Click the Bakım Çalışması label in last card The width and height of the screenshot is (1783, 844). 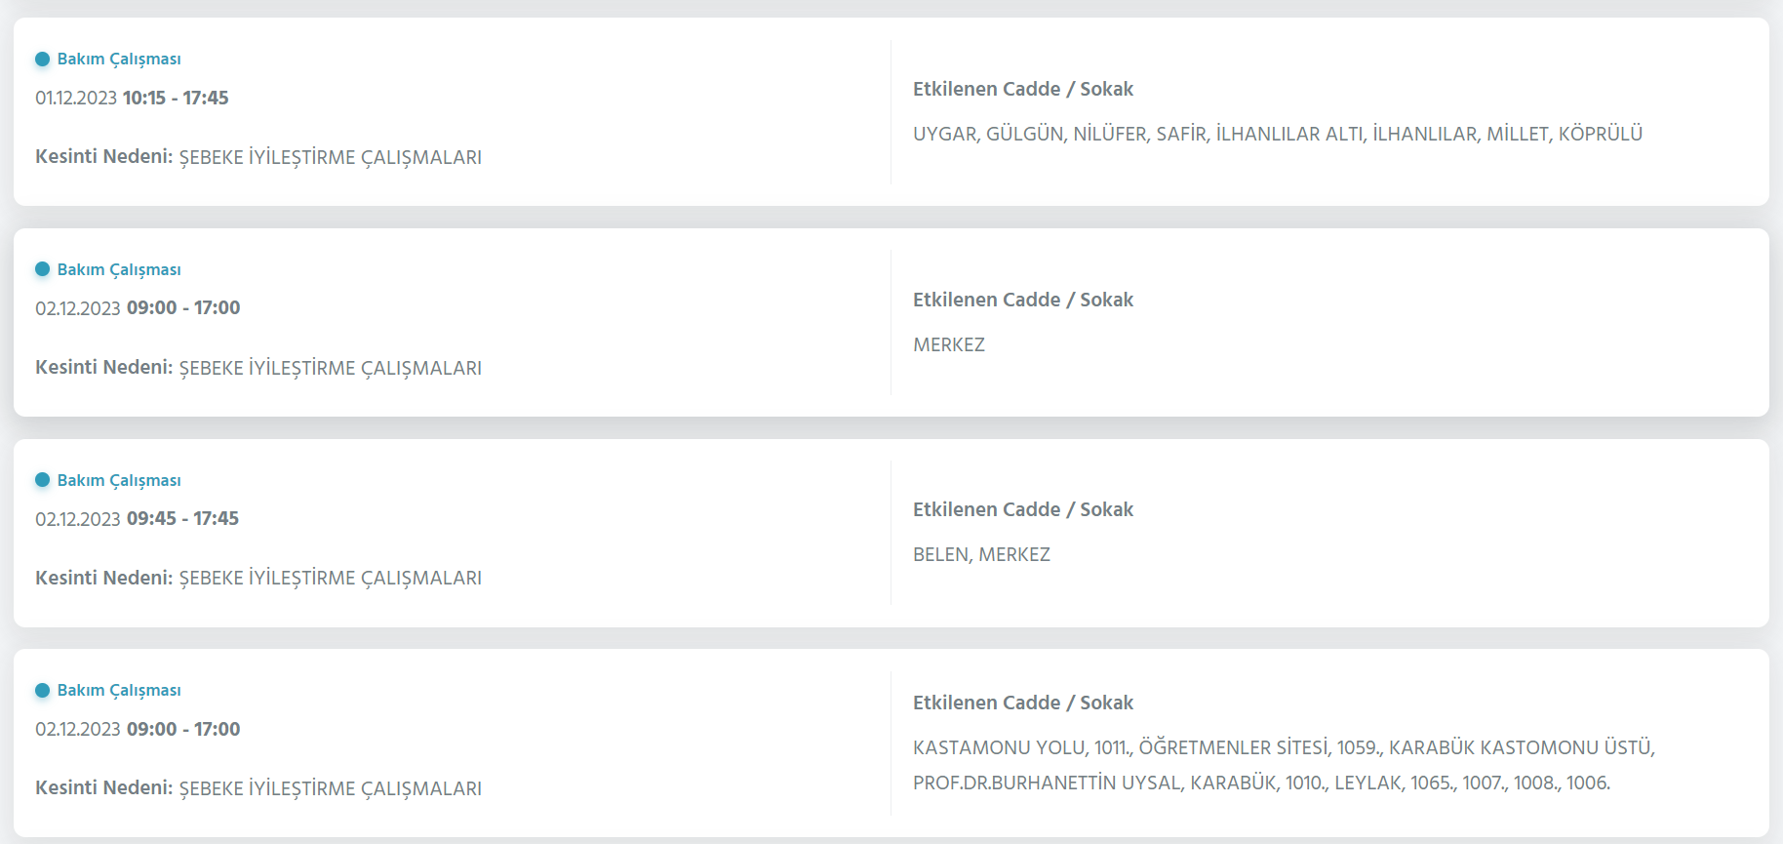pos(119,690)
